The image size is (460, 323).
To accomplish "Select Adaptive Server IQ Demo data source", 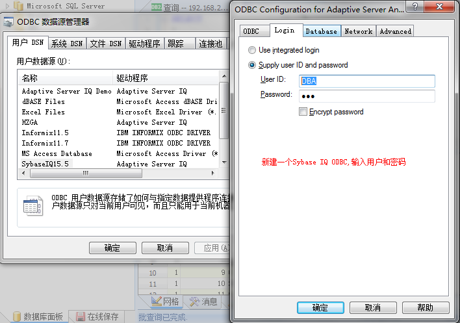I will (x=66, y=91).
